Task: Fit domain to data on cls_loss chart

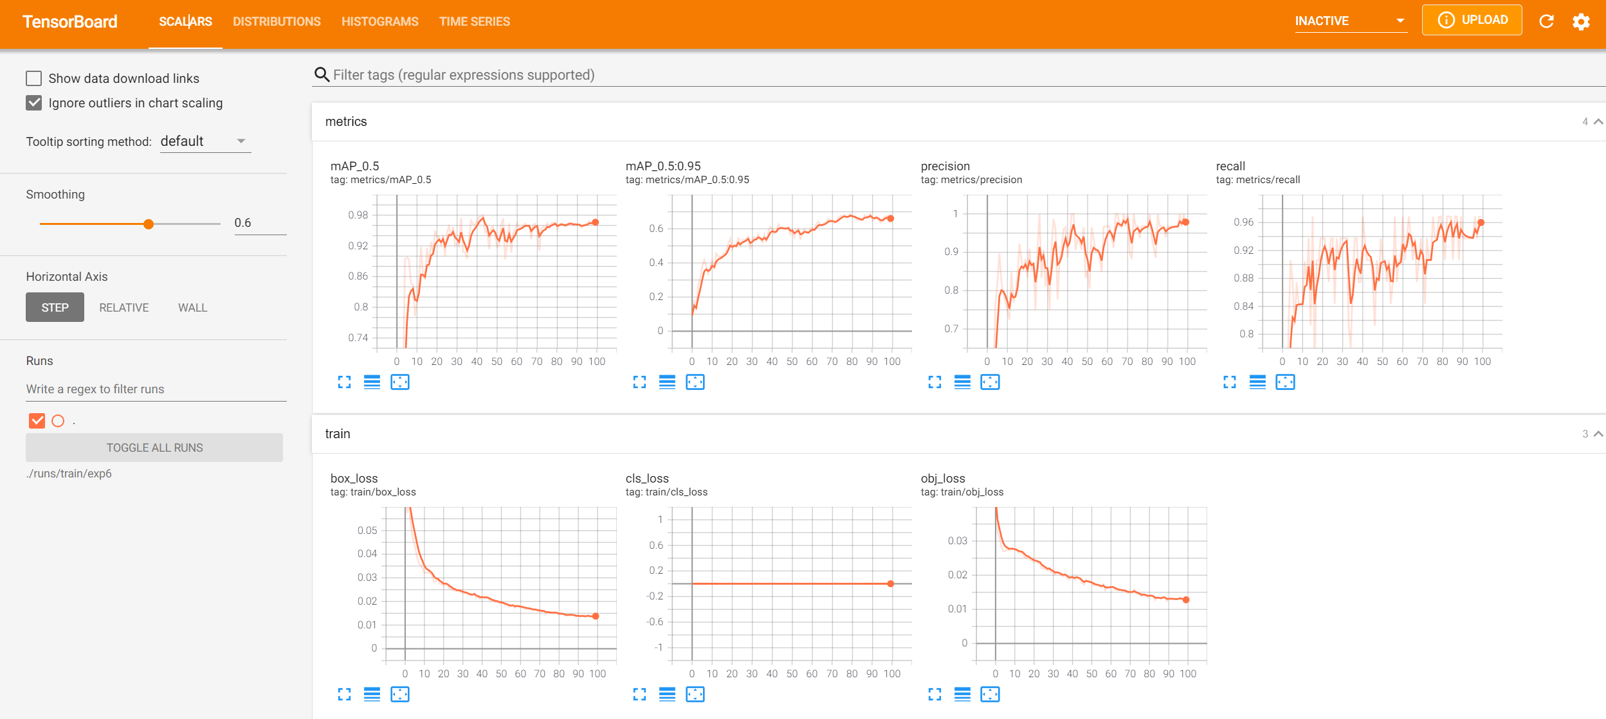Action: (695, 695)
